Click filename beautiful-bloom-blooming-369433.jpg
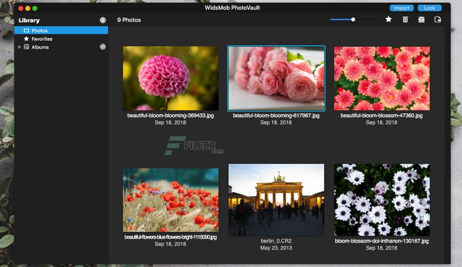 [x=171, y=115]
